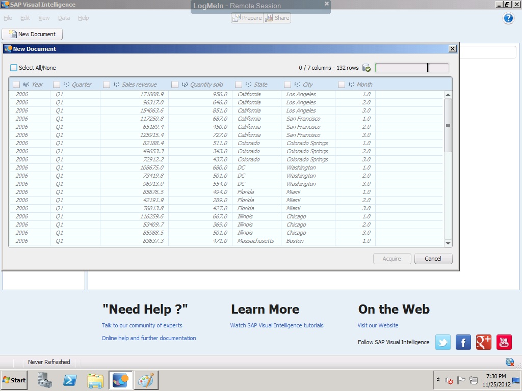Select the cell with sales revenue 117250.8

tap(135, 119)
